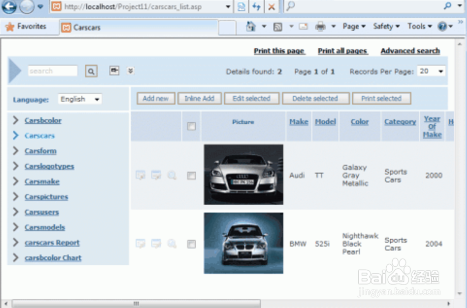The image size is (467, 308).
Task: Check the select-all checkbox in table header
Action: (192, 125)
